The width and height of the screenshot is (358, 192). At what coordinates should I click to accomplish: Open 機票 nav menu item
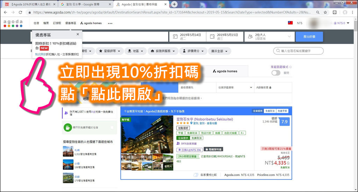pyautogui.click(x=46, y=23)
